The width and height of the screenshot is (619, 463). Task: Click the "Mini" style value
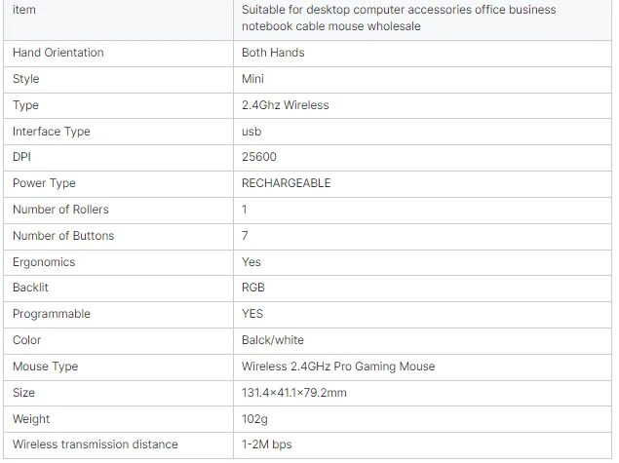(252, 79)
